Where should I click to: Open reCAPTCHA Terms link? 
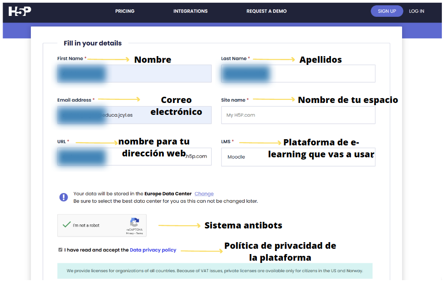(139, 233)
